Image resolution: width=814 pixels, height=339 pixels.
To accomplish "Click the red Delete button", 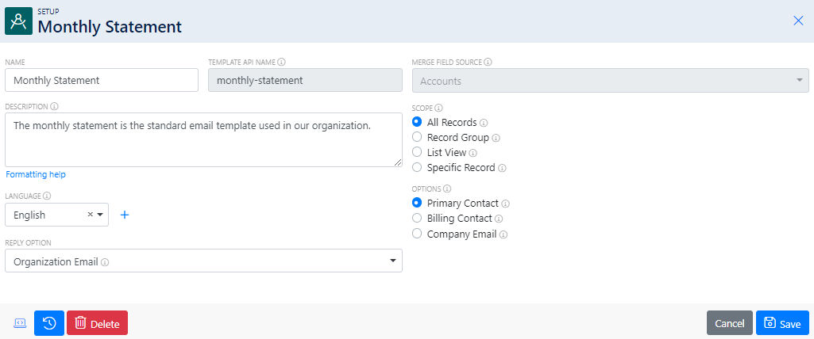I will click(x=97, y=323).
